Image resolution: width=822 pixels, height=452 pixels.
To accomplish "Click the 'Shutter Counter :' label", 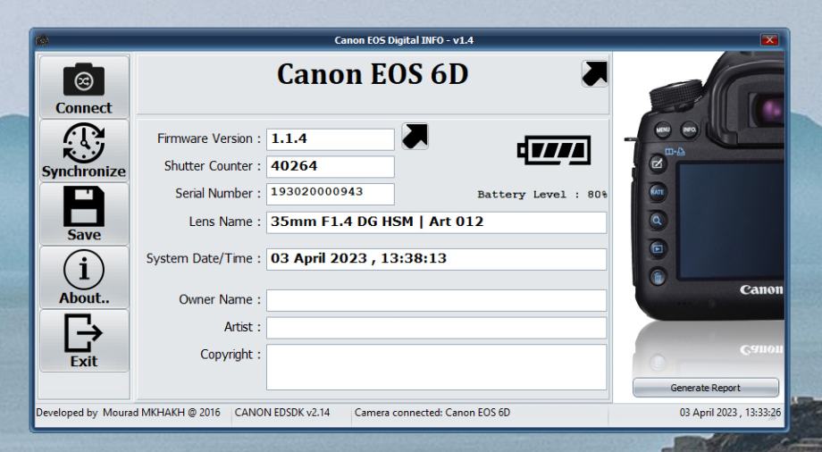I will (213, 166).
